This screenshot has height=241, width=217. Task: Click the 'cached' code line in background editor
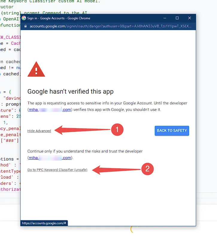point(10,74)
